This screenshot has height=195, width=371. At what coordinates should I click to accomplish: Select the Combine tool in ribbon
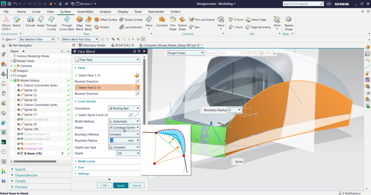point(162,21)
